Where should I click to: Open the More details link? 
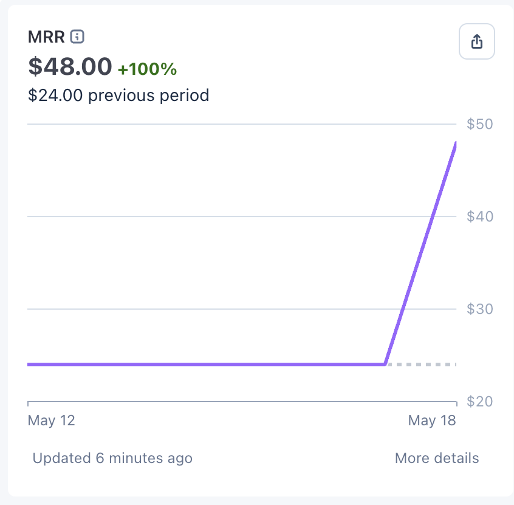[437, 458]
